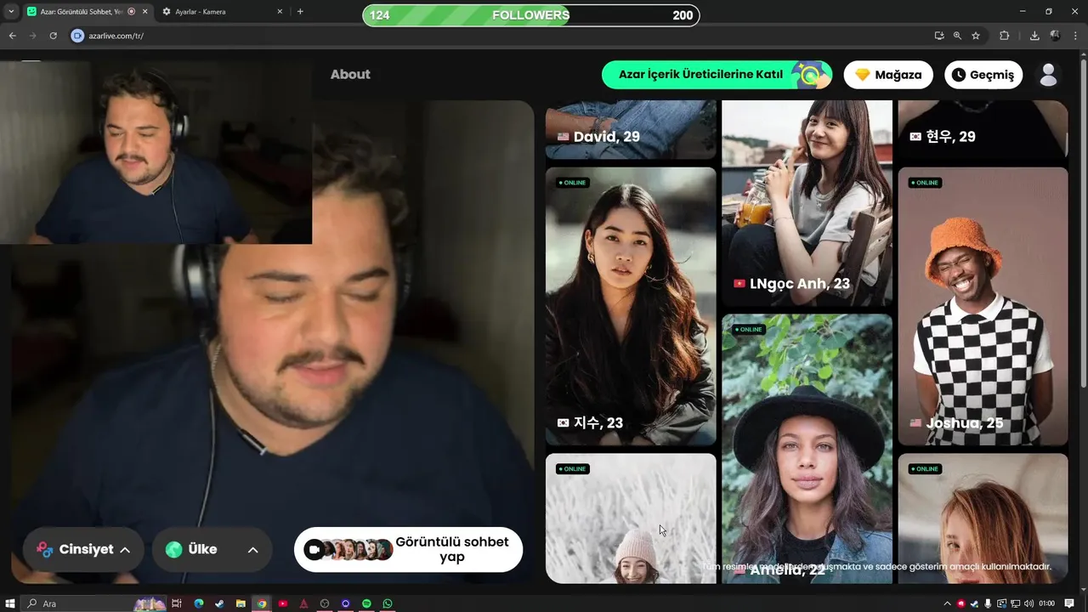Open Amelia, 22 profile card
Image resolution: width=1088 pixels, height=612 pixels.
[807, 449]
